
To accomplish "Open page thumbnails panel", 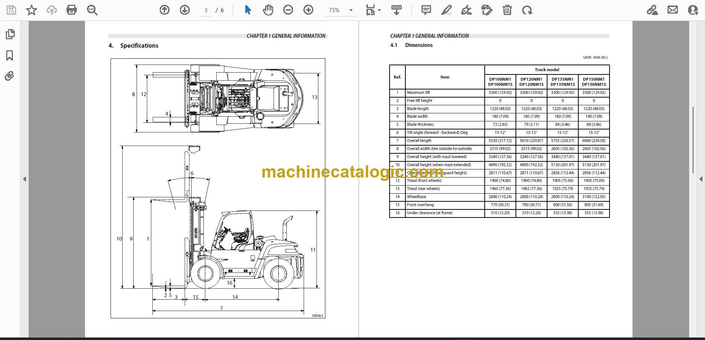I will (x=10, y=34).
